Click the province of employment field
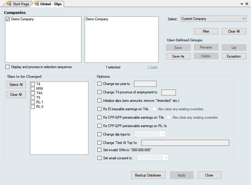 [x=169, y=92]
